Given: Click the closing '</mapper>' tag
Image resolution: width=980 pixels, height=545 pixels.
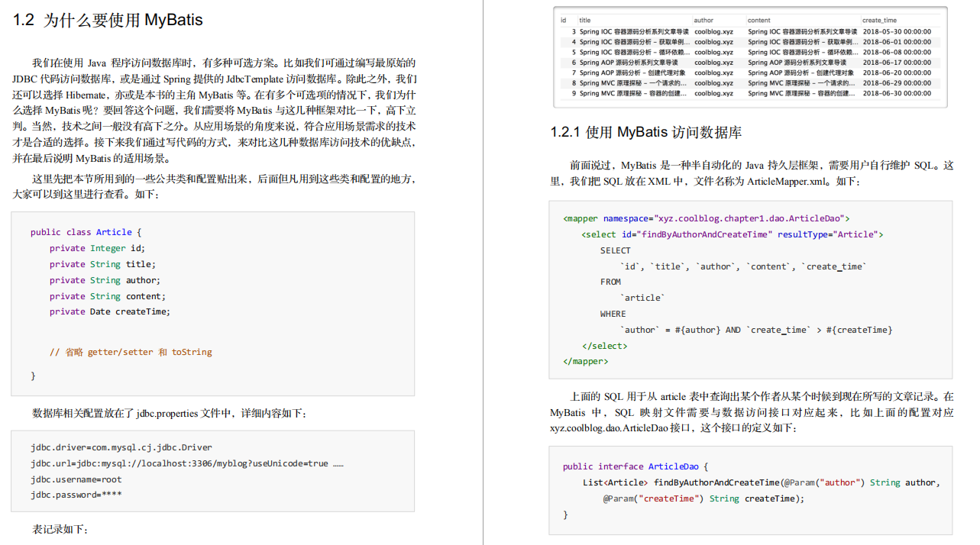Looking at the screenshot, I should pyautogui.click(x=586, y=361).
